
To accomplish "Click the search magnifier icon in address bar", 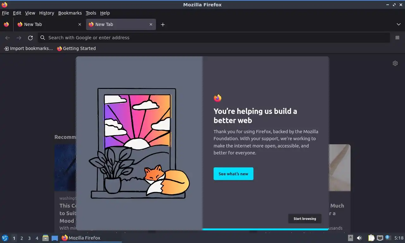I will pos(43,38).
